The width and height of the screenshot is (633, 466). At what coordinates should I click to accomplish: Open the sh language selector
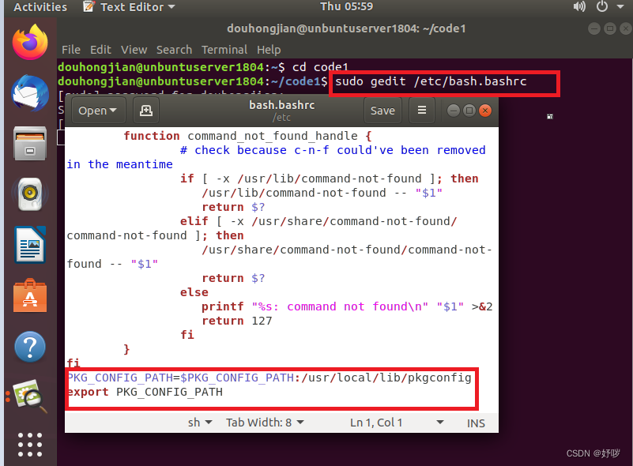point(200,423)
